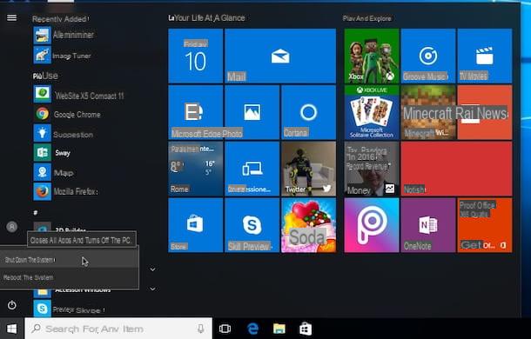Image resolution: width=531 pixels, height=339 pixels.
Task: Open Google Chrome from the app list
Action: (67, 115)
